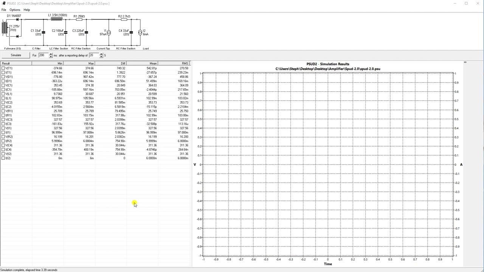
Task: Tick the I(L1) result checkbox
Action: click(3, 98)
